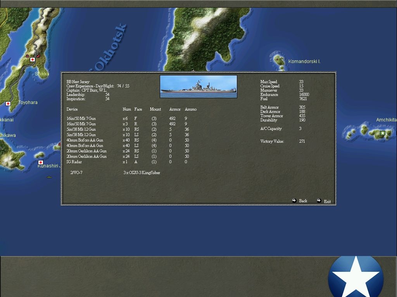Click the Maneuver label
Image resolution: width=397 pixels, height=297 pixels.
tap(269, 90)
